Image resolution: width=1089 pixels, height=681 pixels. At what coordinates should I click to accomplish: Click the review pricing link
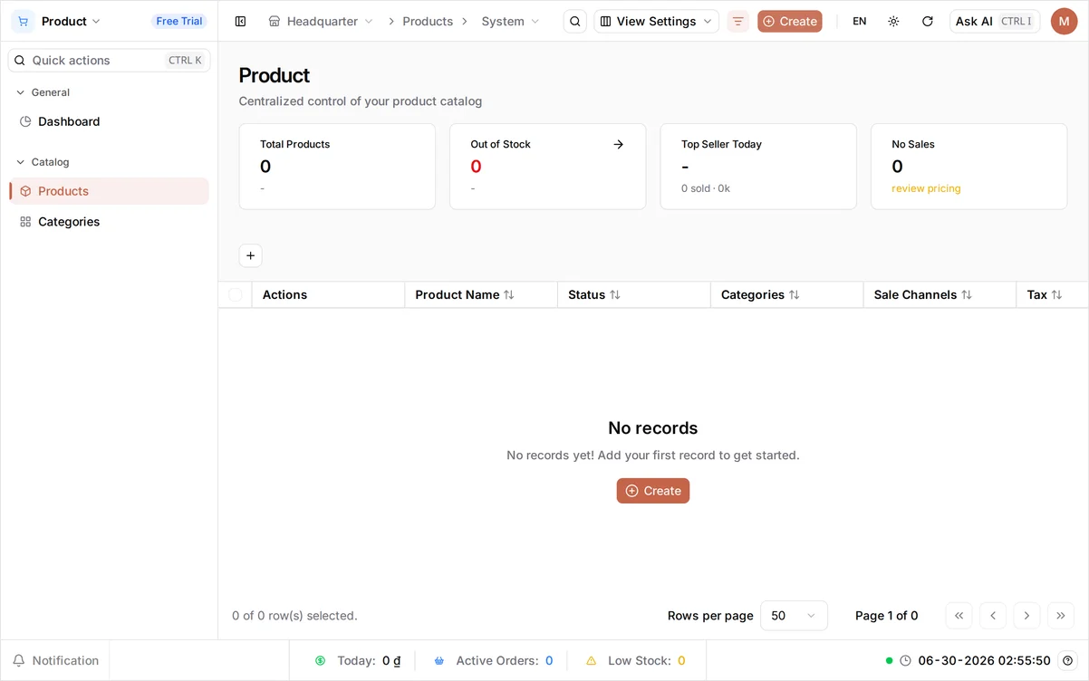pos(926,188)
